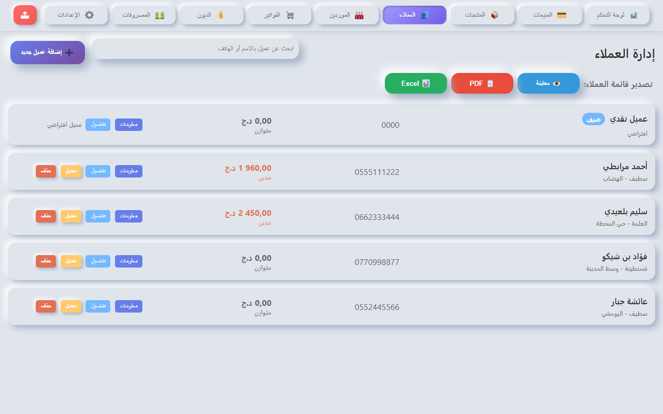Click the customer name عائشة جبار
663x414 pixels.
pyautogui.click(x=629, y=302)
